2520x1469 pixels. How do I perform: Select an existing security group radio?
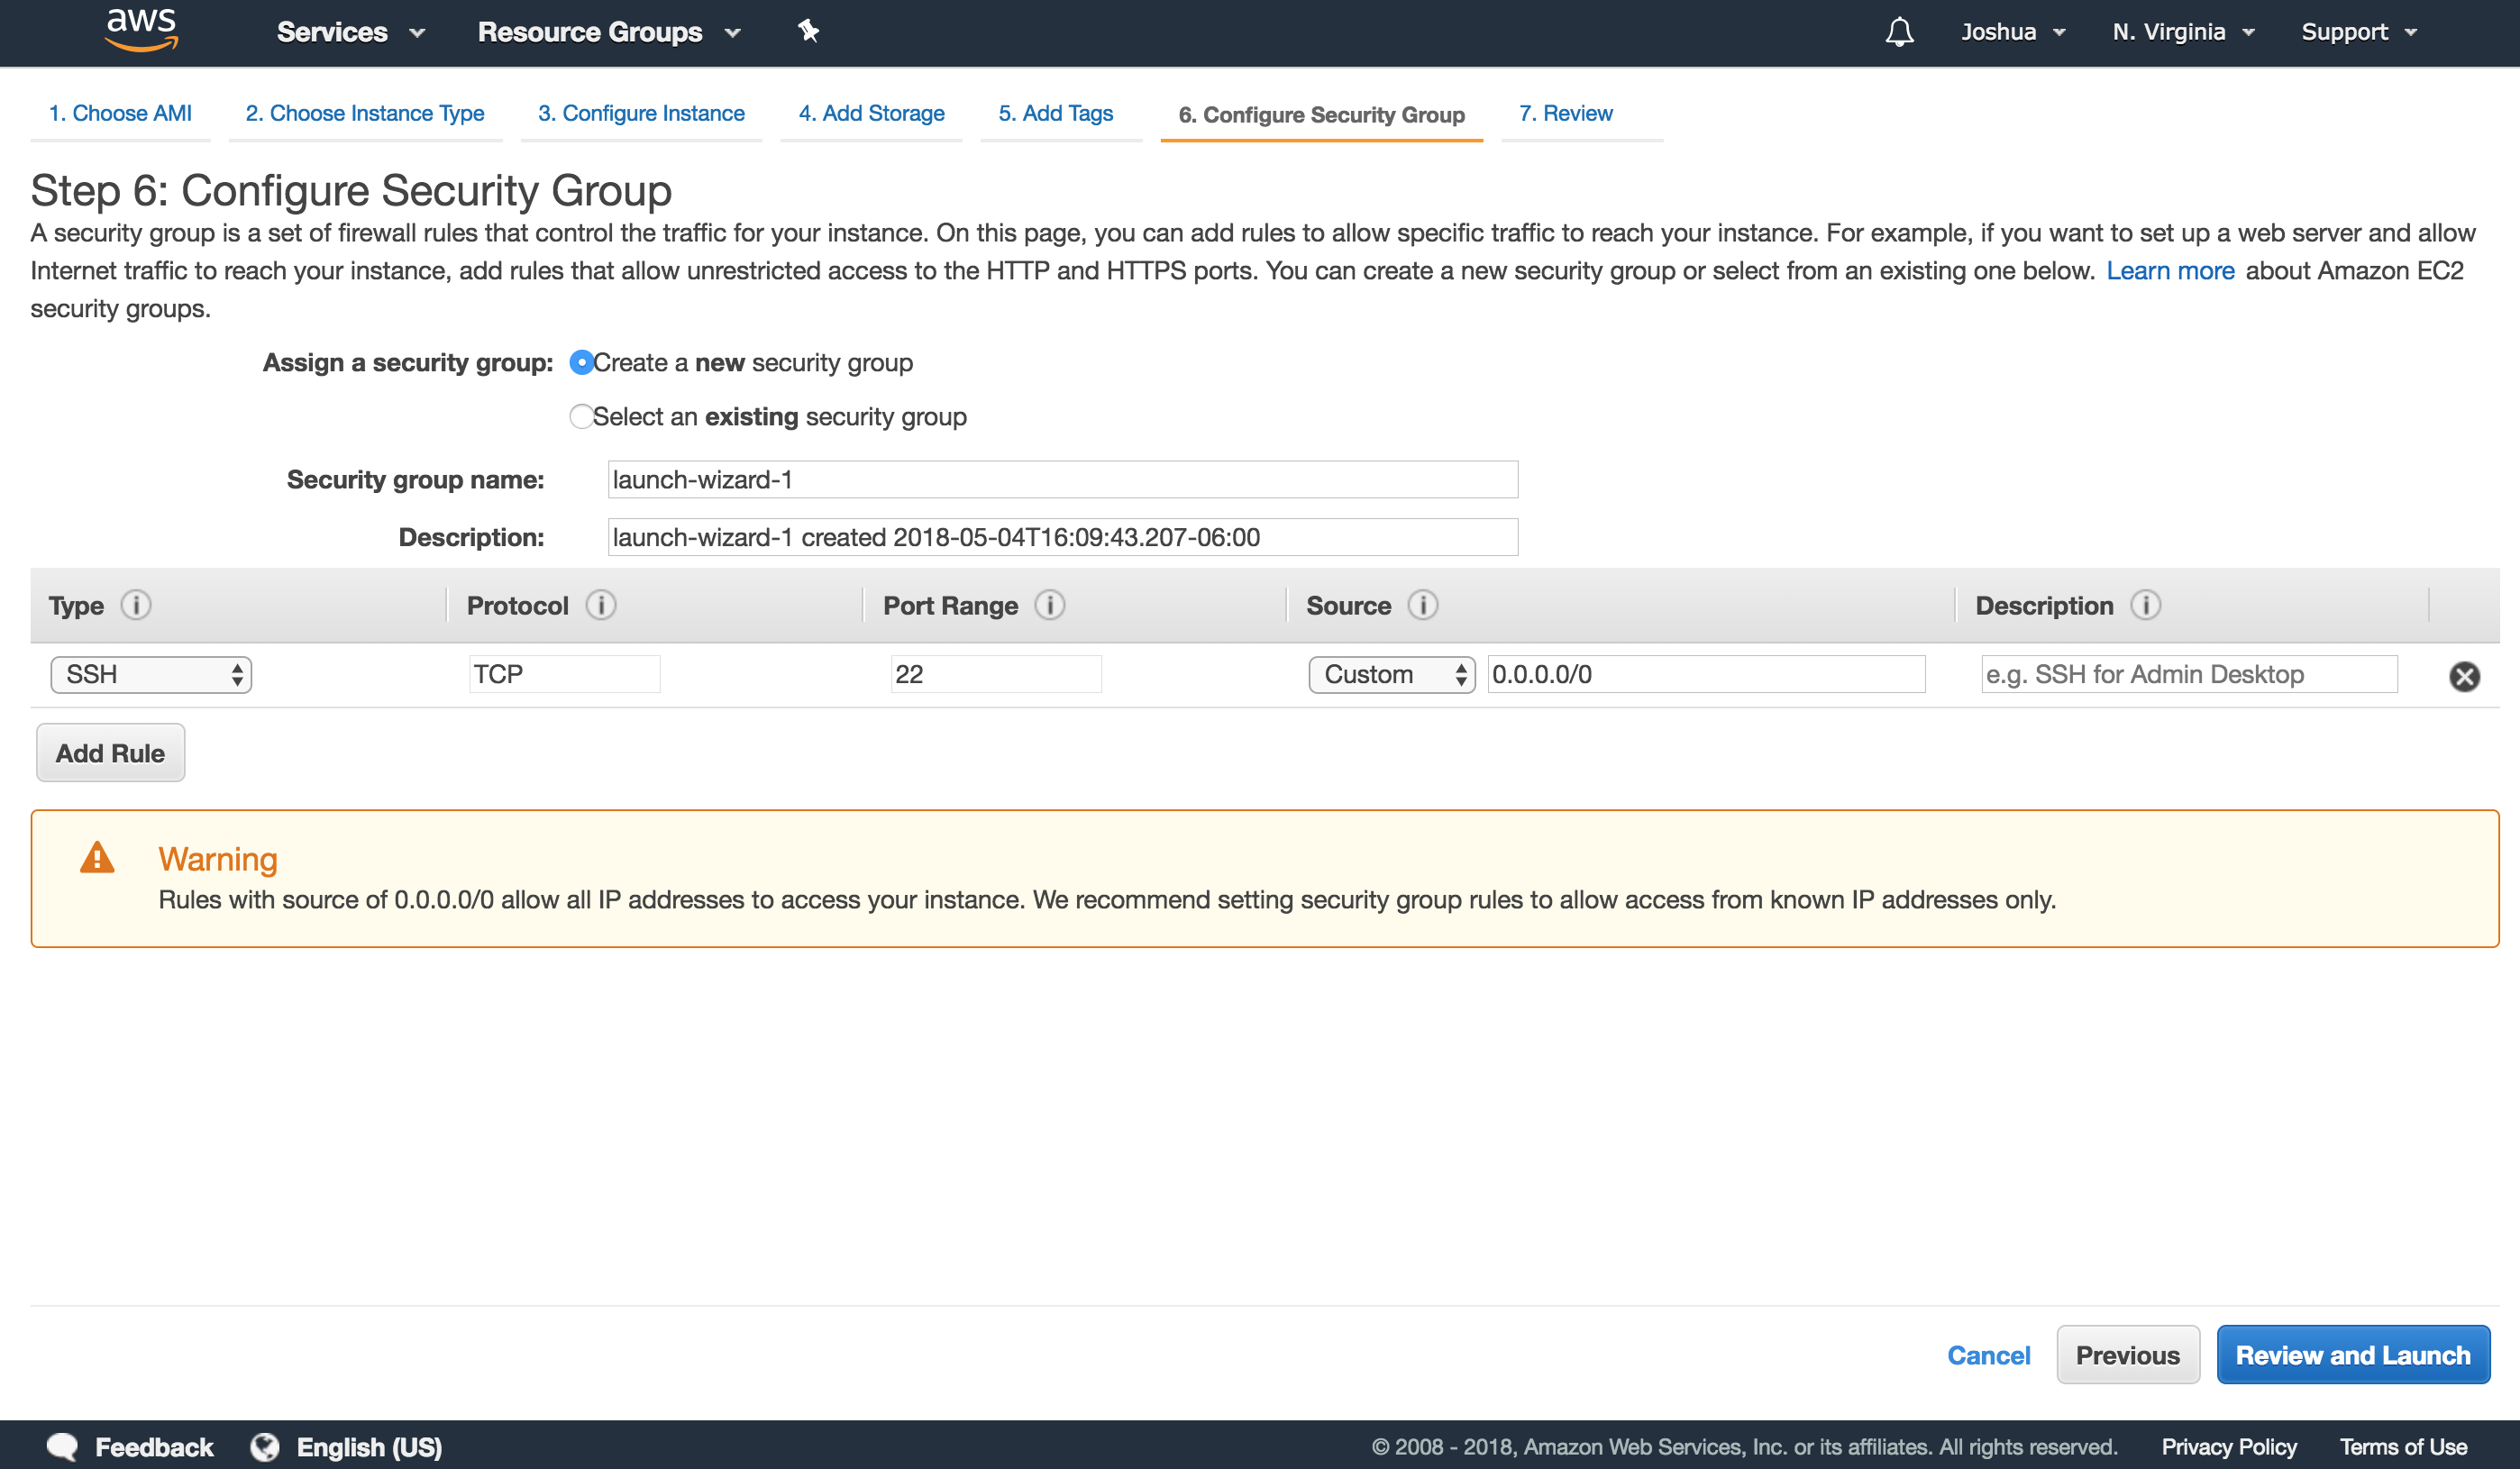pos(579,415)
